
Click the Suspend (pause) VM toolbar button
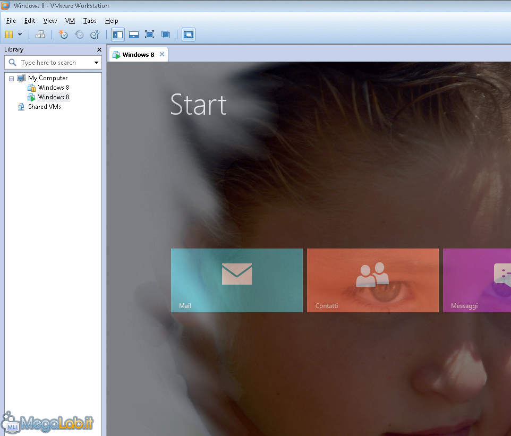[x=9, y=35]
